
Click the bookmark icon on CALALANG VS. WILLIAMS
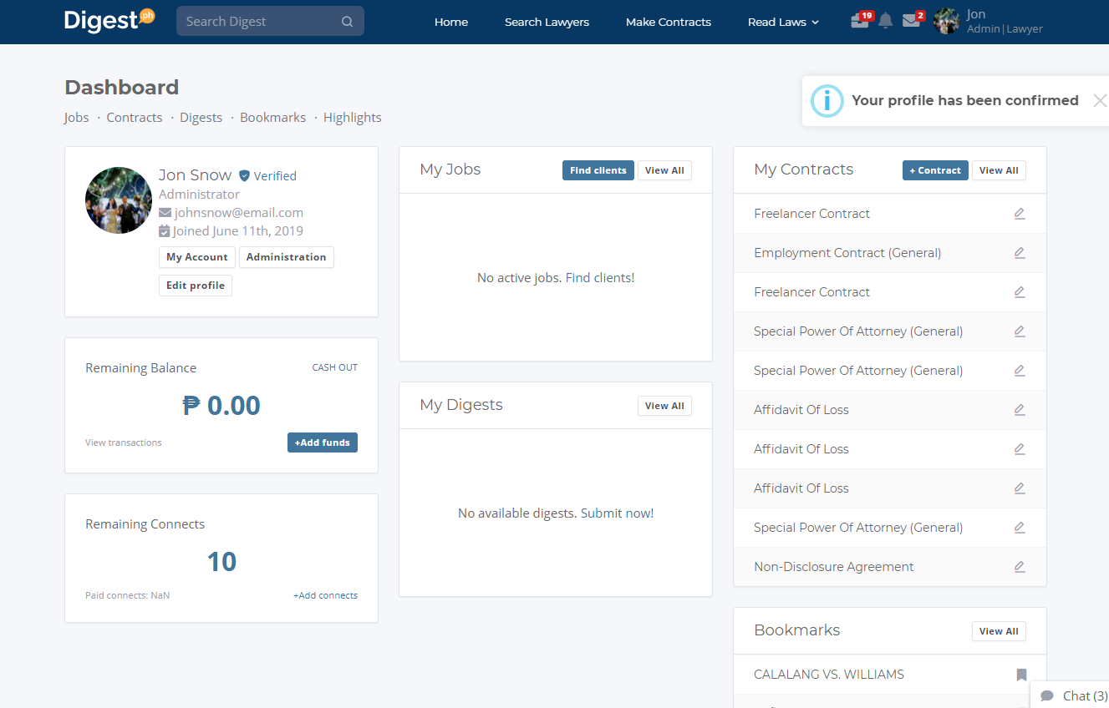click(x=1021, y=674)
